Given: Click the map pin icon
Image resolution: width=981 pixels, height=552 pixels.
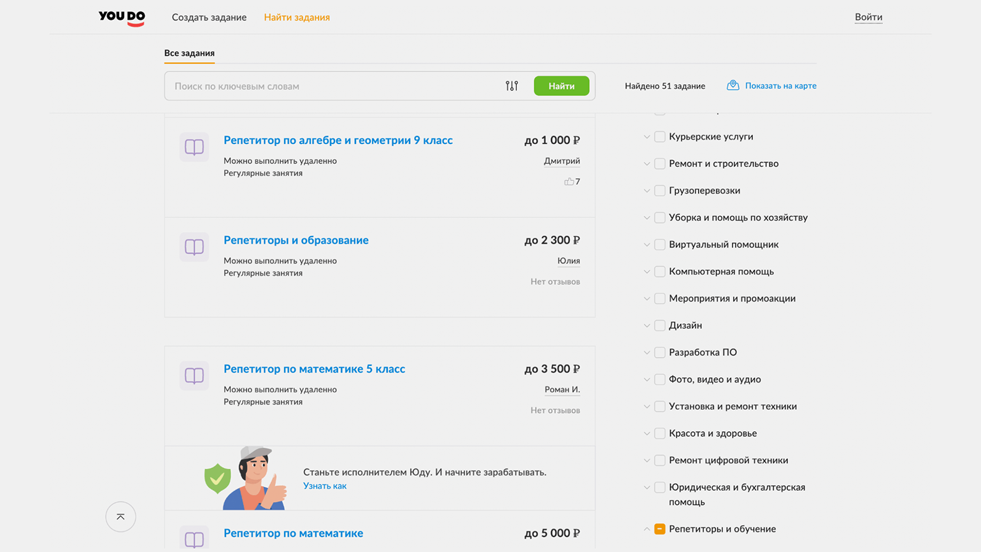Looking at the screenshot, I should tap(733, 85).
